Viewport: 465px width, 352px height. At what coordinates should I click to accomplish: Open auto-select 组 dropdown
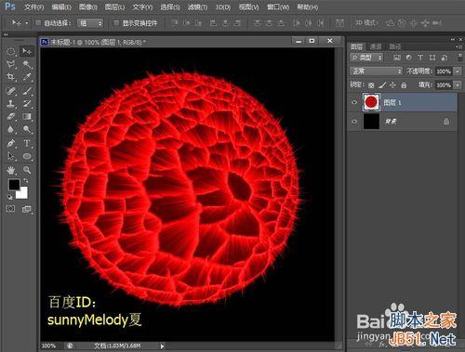tap(90, 23)
